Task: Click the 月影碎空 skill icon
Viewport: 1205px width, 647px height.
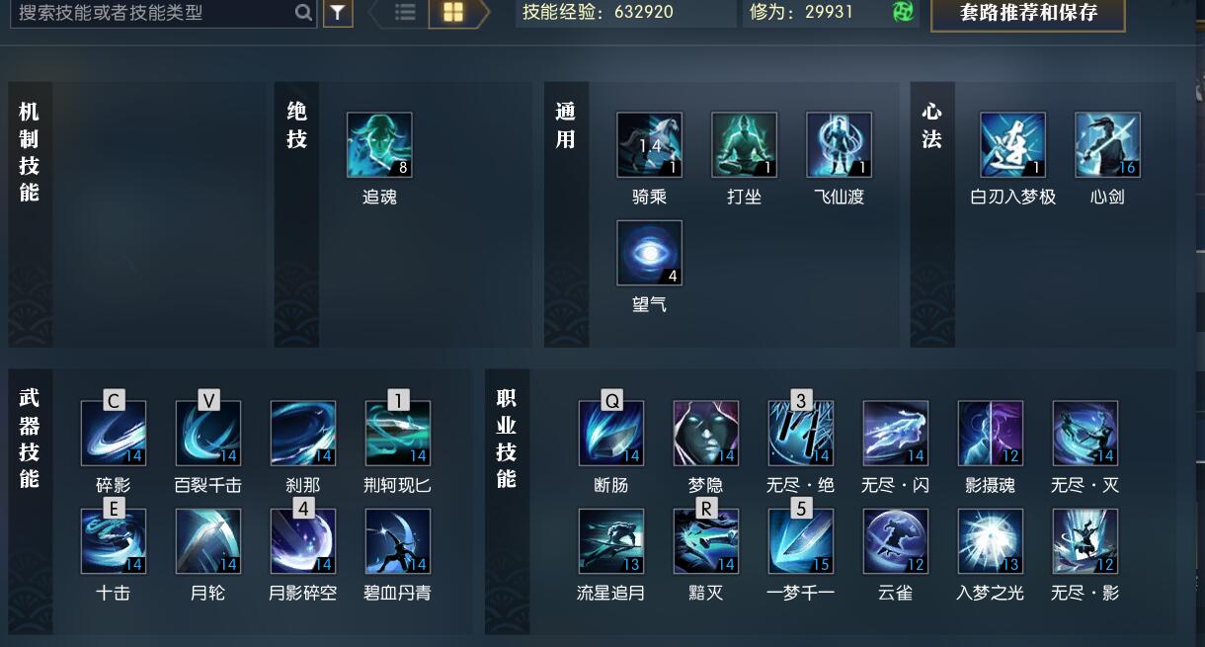Action: pyautogui.click(x=302, y=541)
